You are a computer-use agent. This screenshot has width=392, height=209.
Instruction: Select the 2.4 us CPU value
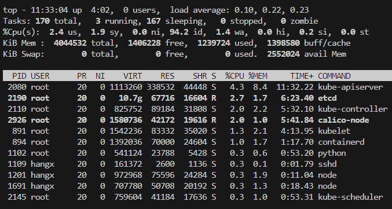(56, 32)
